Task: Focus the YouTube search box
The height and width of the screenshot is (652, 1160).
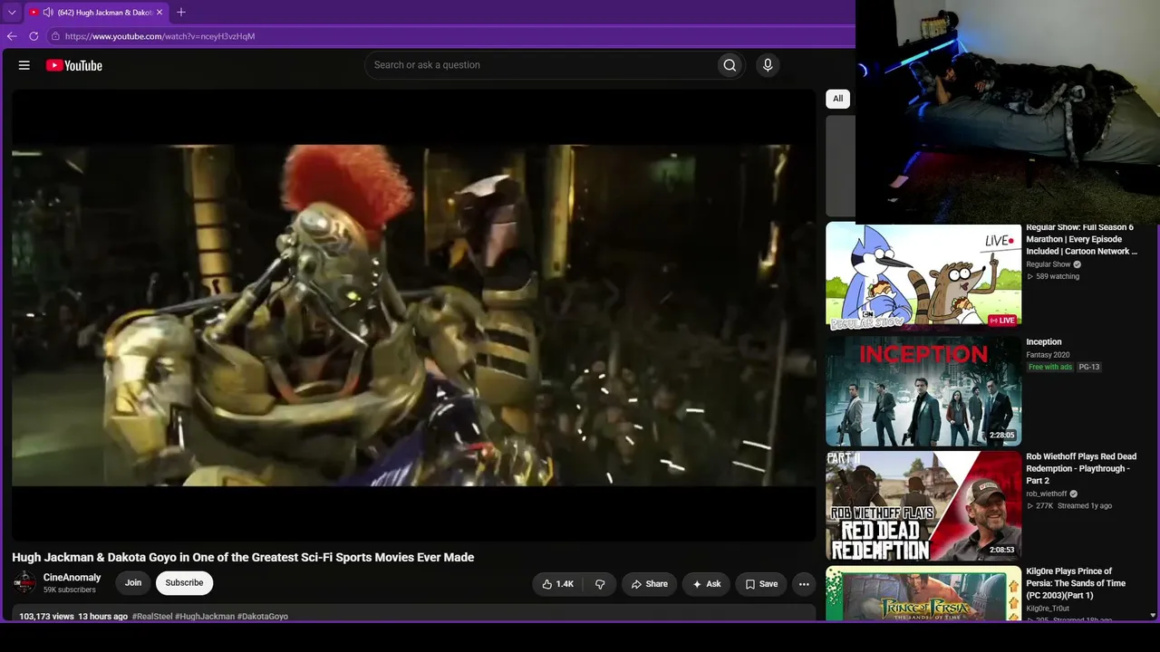Action: [x=540, y=65]
